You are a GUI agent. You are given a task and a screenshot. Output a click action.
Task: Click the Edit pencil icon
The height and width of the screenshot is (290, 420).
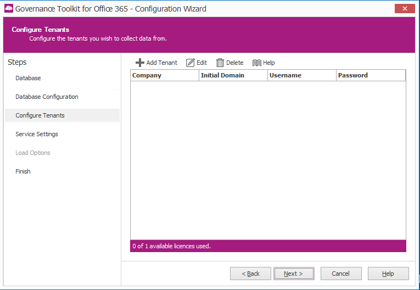click(x=191, y=63)
